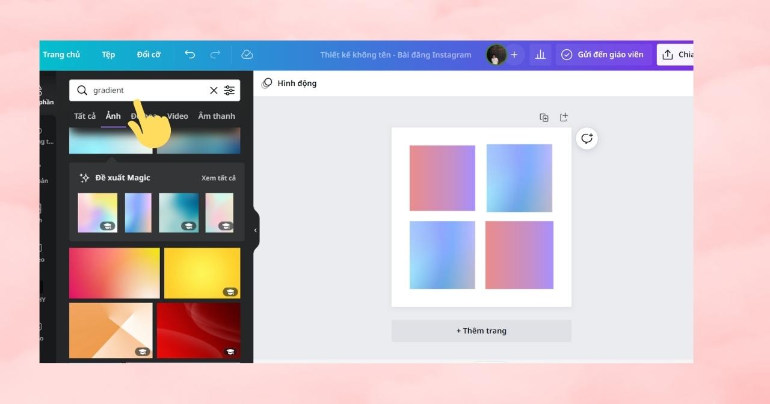Open the insights bar chart icon
This screenshot has width=770, height=404.
540,55
